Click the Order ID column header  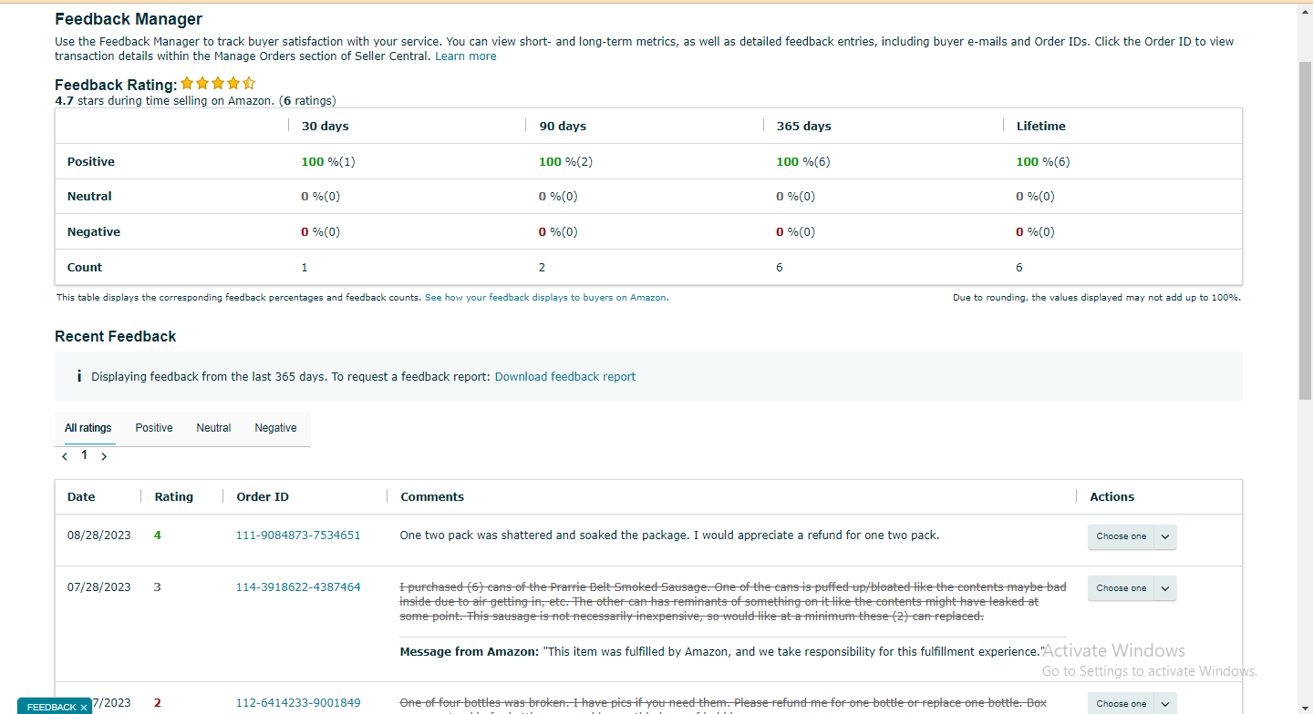(263, 497)
